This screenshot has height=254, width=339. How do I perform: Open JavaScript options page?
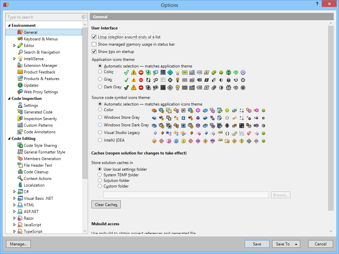tap(32, 225)
